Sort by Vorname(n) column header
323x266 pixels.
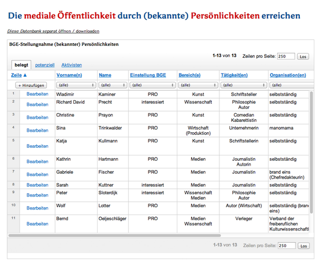[x=69, y=75]
